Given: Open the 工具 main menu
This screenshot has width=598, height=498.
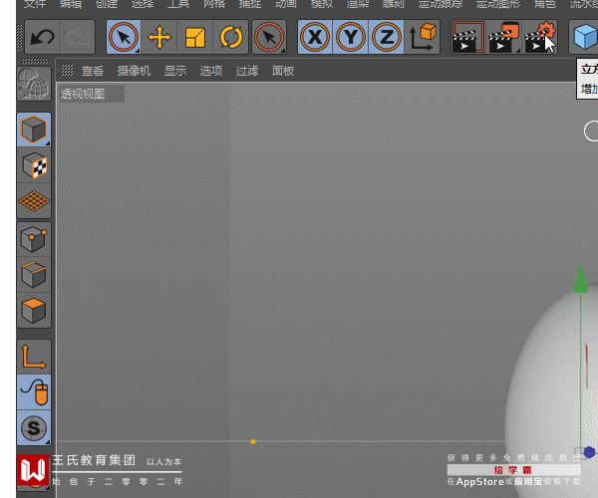Looking at the screenshot, I should coord(178,4).
